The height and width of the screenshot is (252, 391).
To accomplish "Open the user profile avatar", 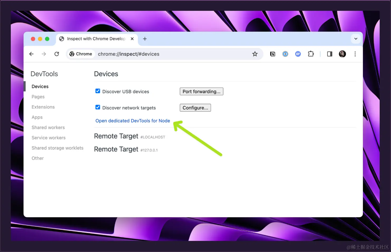I will [342, 54].
